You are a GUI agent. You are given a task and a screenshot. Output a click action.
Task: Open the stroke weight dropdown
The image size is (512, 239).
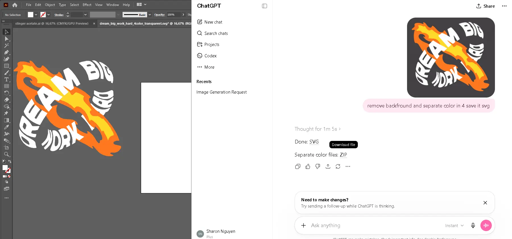click(x=85, y=15)
